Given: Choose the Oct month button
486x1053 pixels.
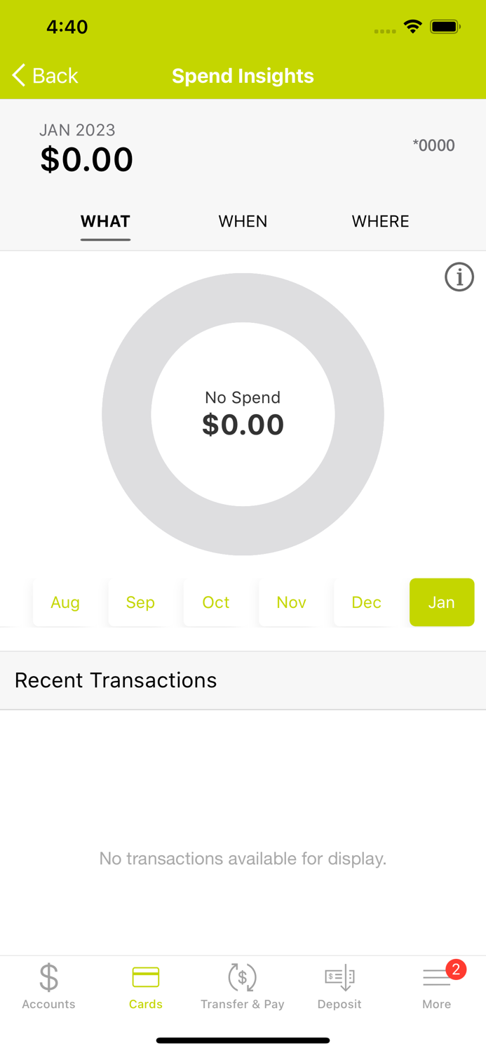Looking at the screenshot, I should pos(216,602).
